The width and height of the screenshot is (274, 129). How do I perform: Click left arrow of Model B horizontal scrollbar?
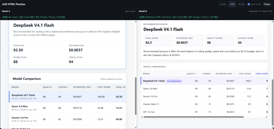pyautogui.click(x=142, y=117)
